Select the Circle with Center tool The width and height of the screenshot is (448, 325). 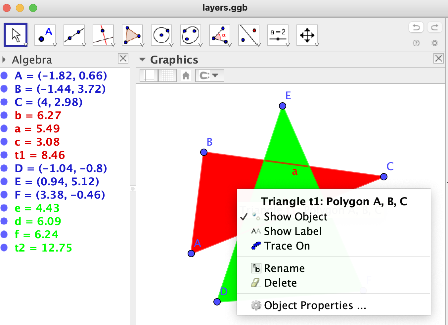point(161,35)
